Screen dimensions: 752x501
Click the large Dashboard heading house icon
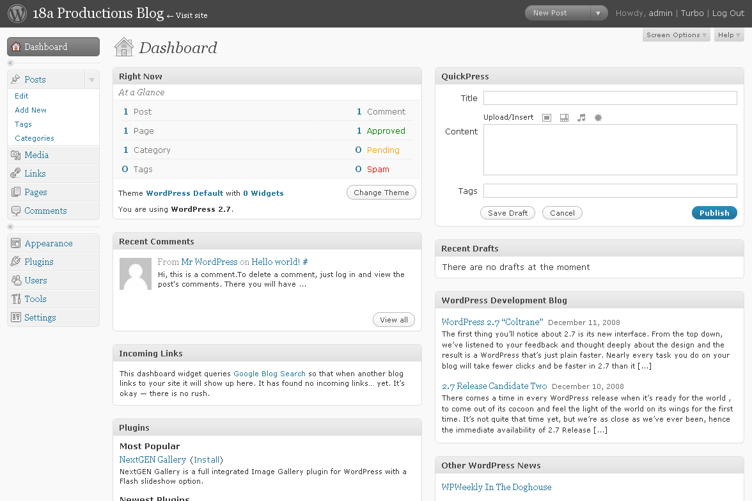point(124,47)
